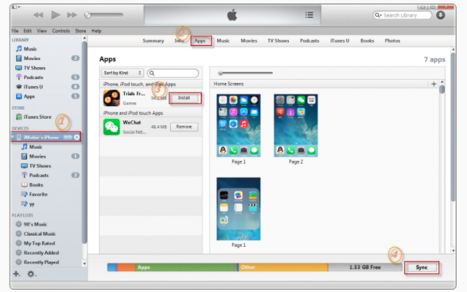Switch to the Apps tab
467x292 pixels.
tap(200, 41)
